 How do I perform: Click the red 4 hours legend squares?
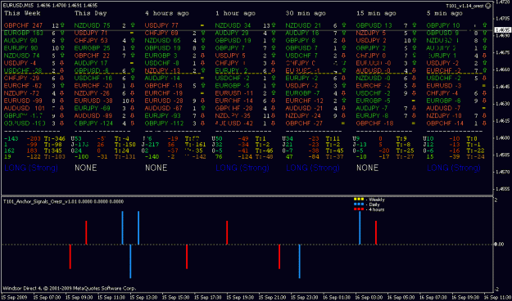[x=359, y=209]
